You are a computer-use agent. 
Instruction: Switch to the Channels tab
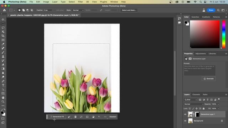196,95
